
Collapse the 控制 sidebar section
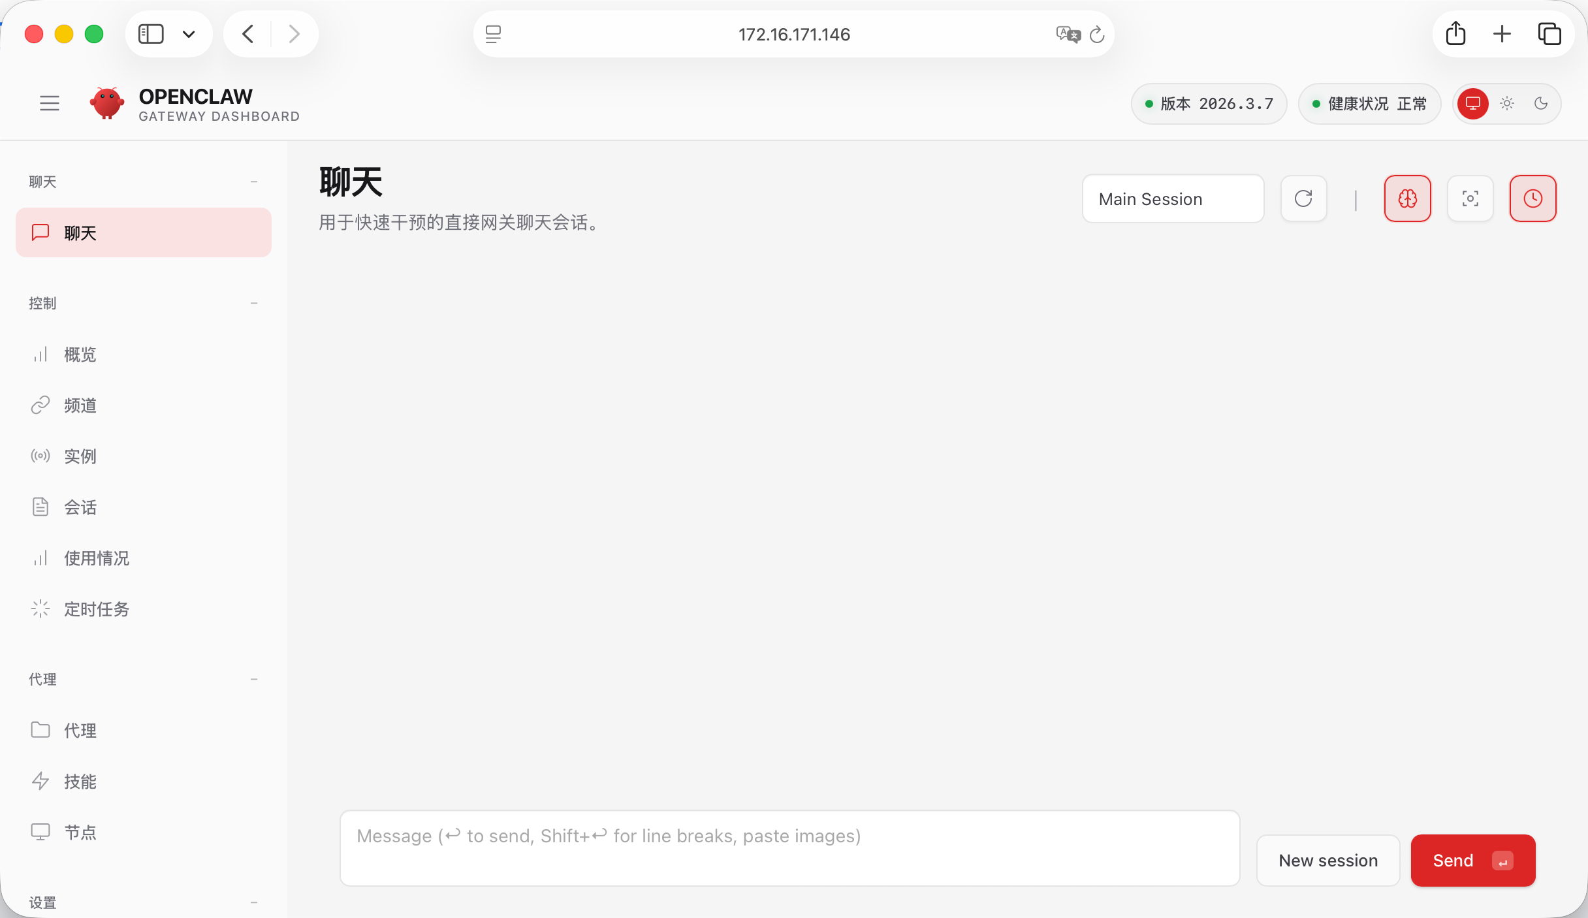254,303
